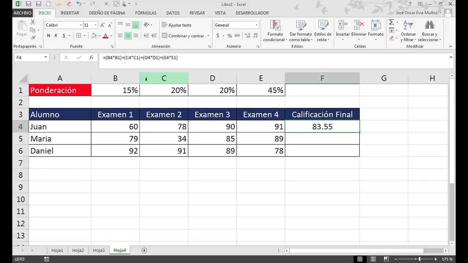Click Estilos de celda button

tap(322, 31)
